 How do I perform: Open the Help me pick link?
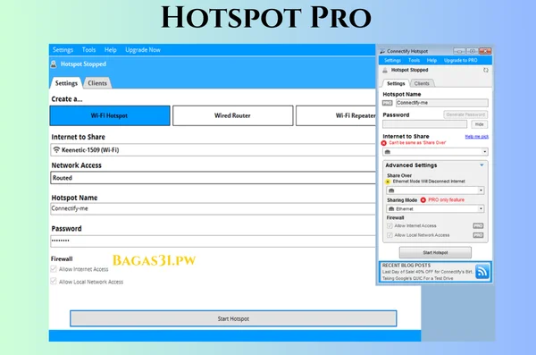click(476, 137)
